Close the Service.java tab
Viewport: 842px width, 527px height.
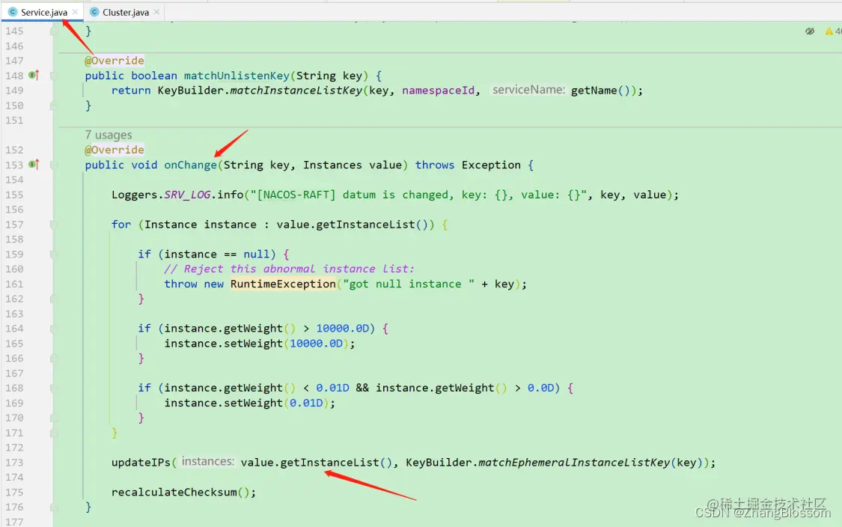[x=75, y=12]
